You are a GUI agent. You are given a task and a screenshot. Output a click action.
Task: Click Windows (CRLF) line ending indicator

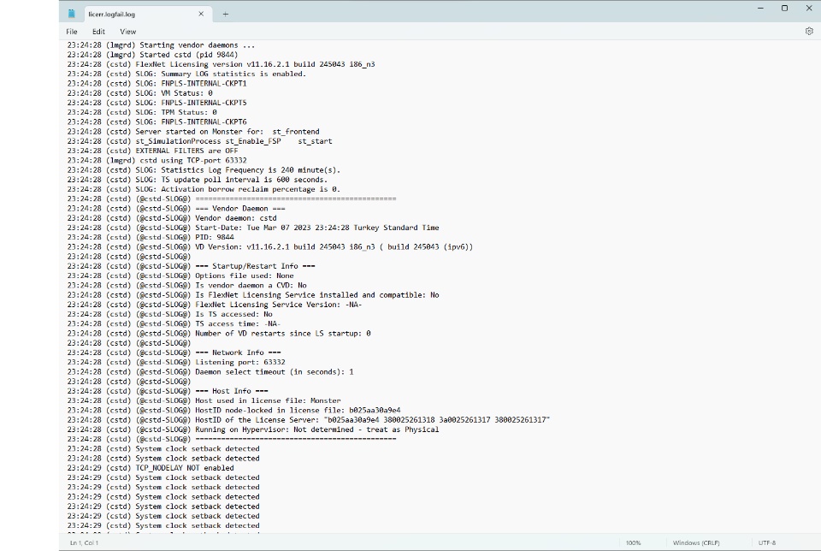[x=696, y=542]
